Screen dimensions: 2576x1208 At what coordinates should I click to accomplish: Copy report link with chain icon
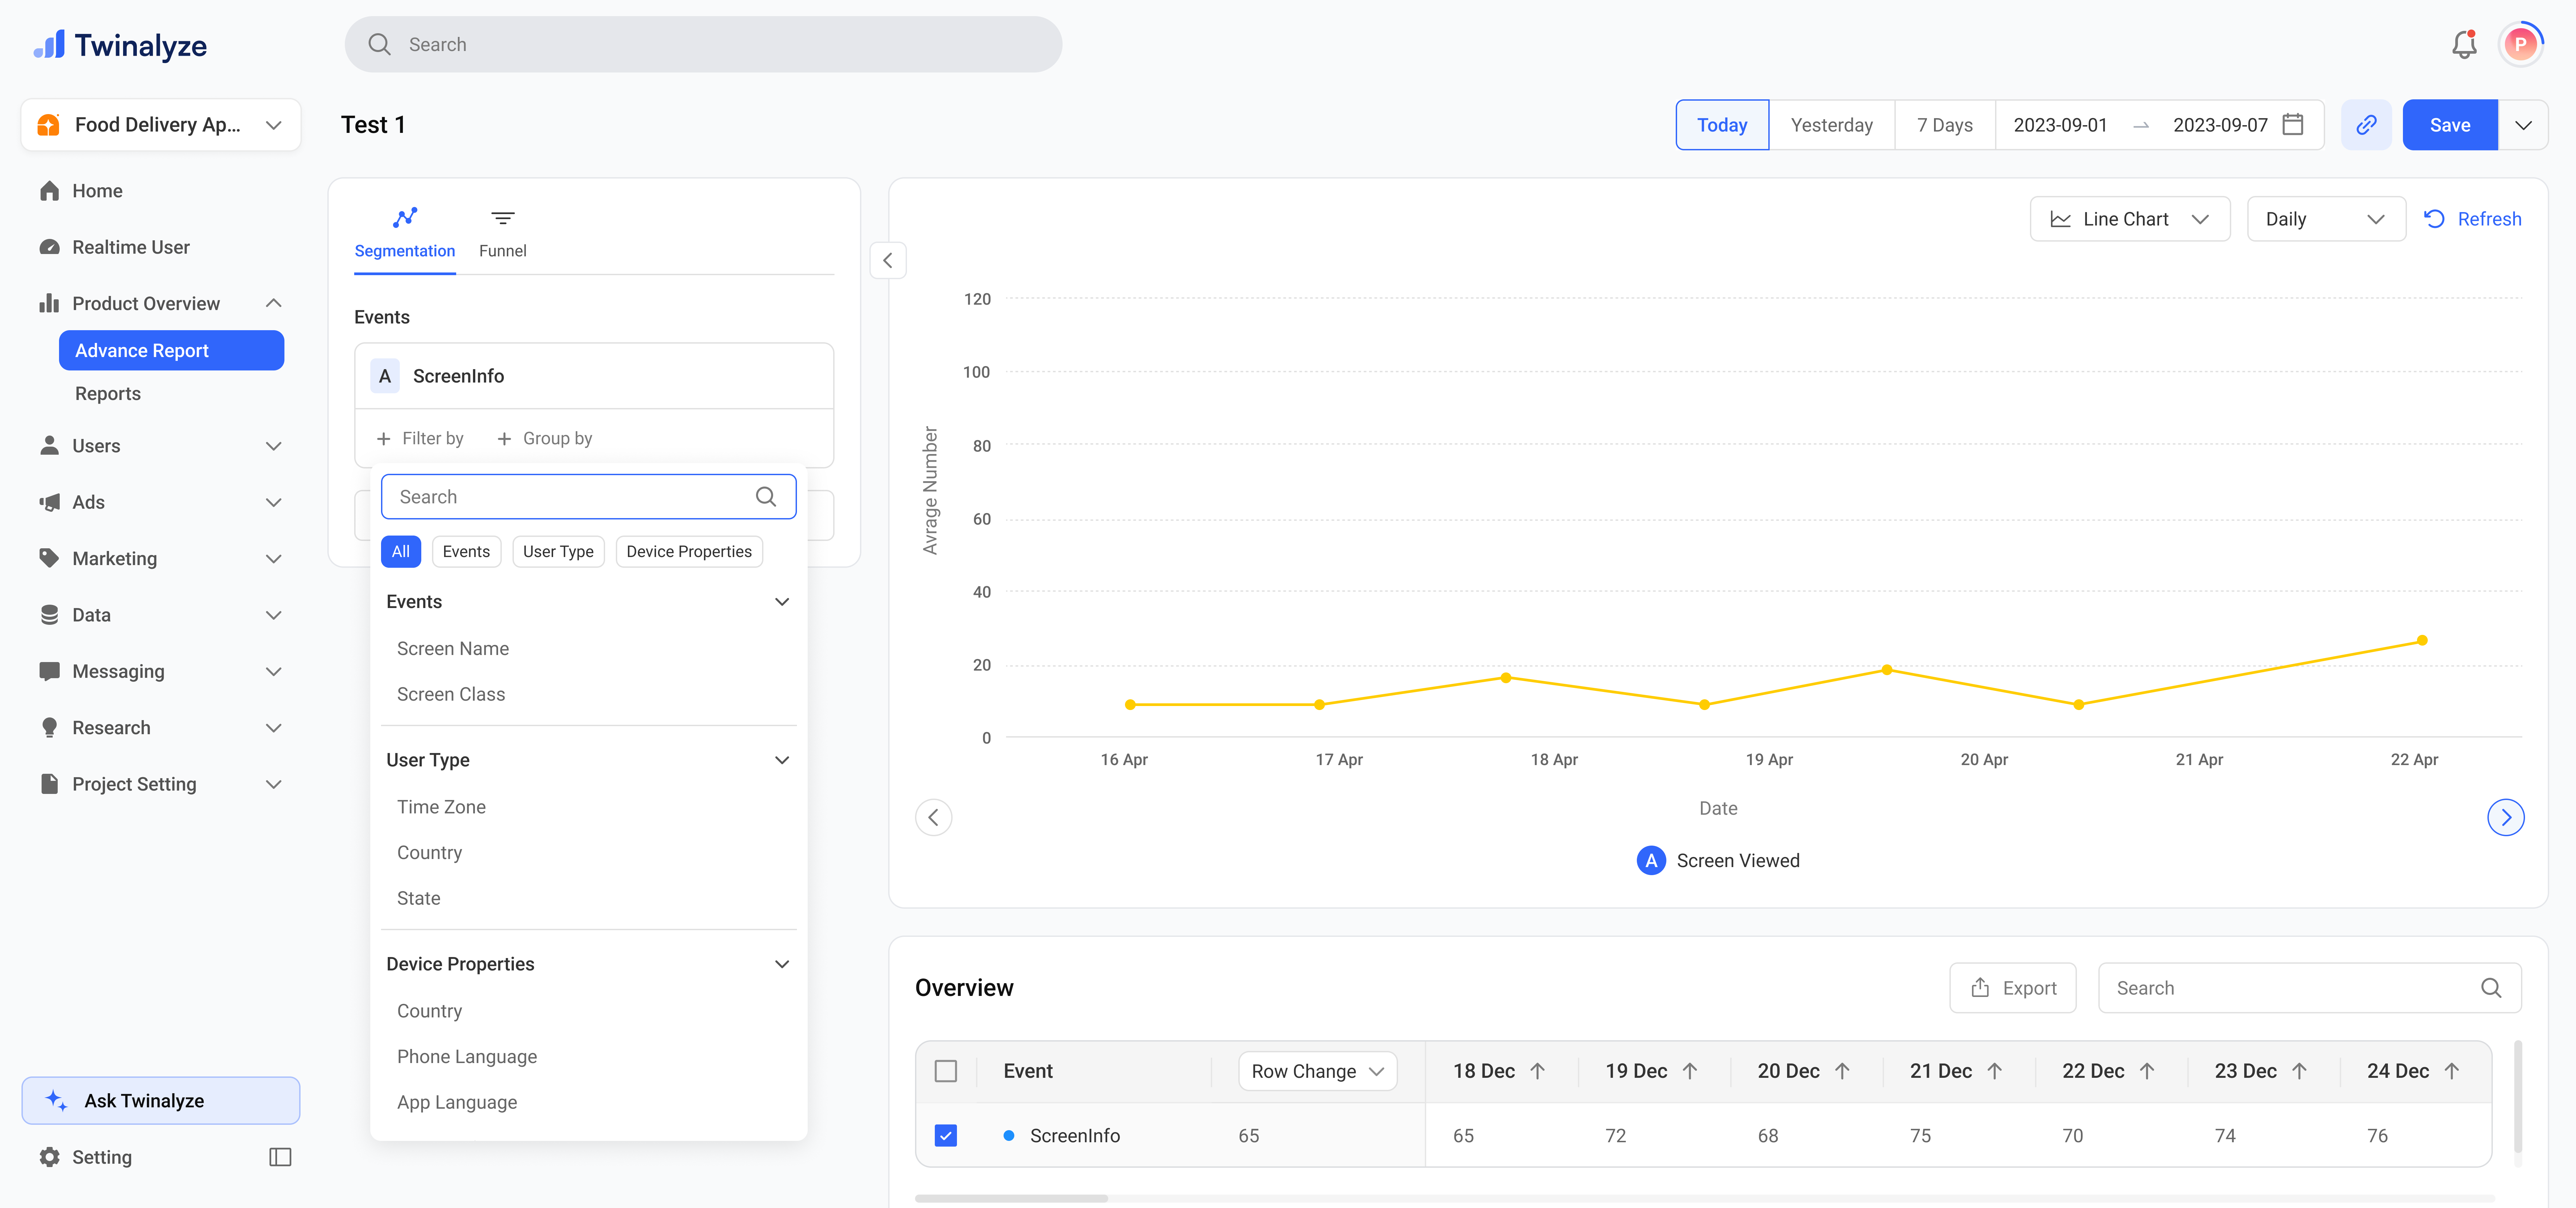pyautogui.click(x=2366, y=125)
